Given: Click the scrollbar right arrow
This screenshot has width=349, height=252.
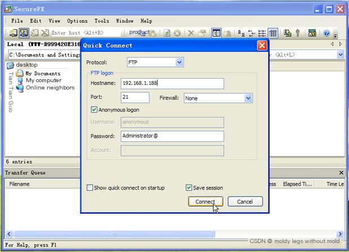Looking at the screenshot, I should click(341, 234).
